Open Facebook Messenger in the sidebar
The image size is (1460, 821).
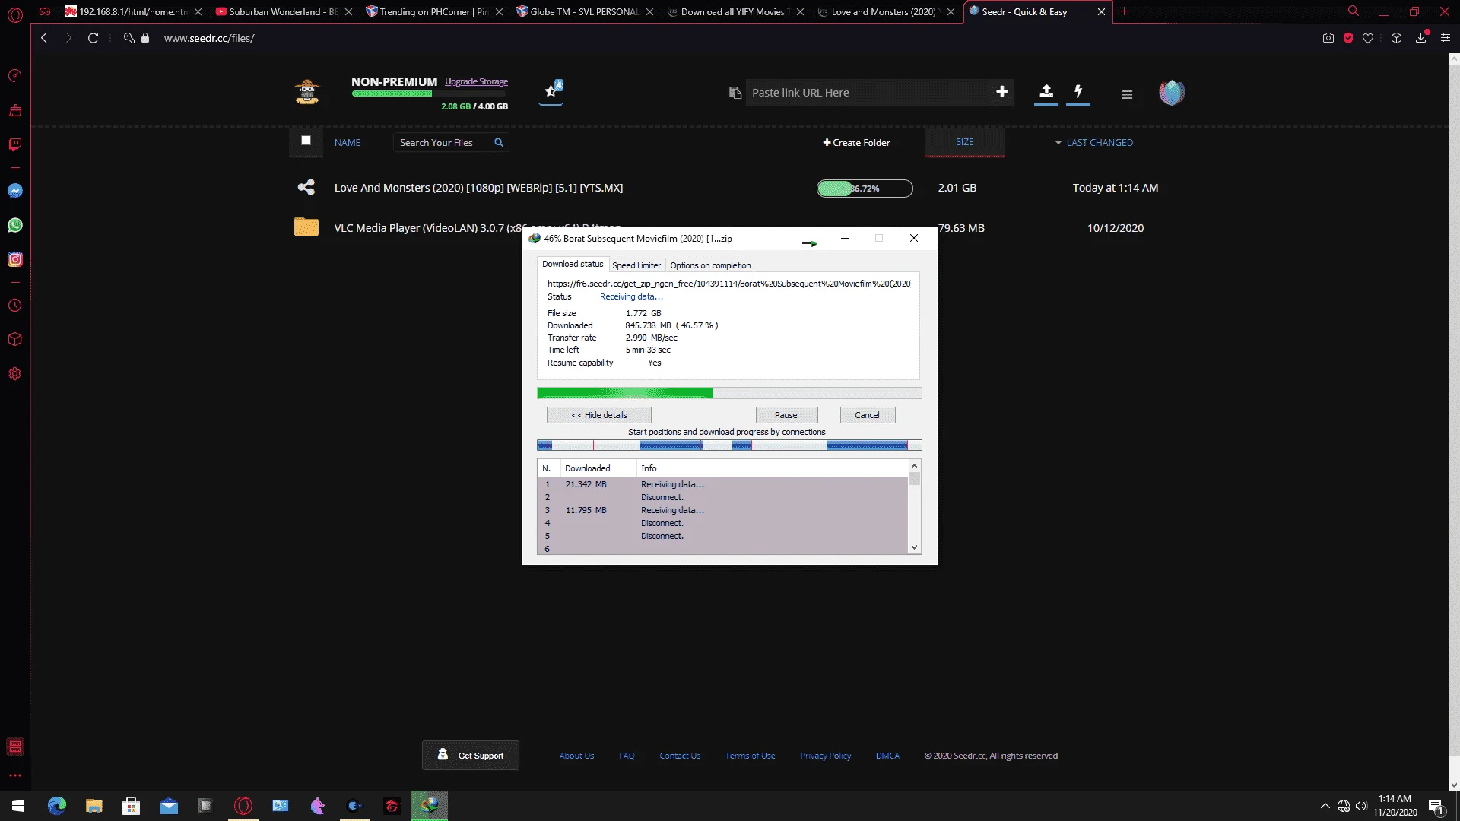pyautogui.click(x=15, y=191)
